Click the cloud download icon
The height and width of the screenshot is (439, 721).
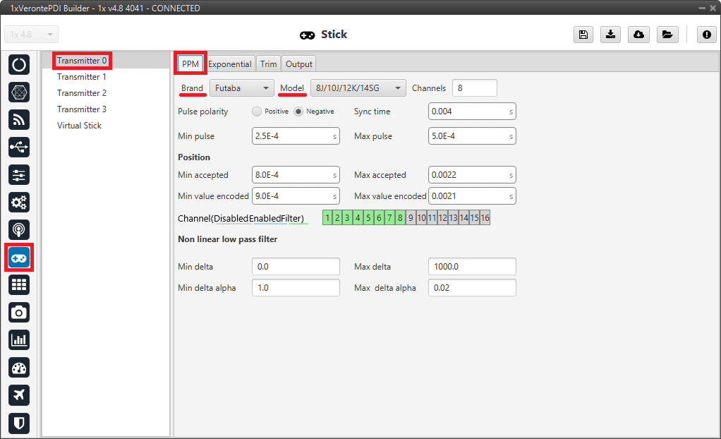[x=638, y=35]
